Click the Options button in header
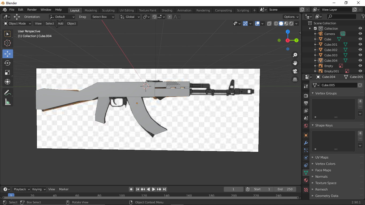The image size is (365, 205). (291, 17)
